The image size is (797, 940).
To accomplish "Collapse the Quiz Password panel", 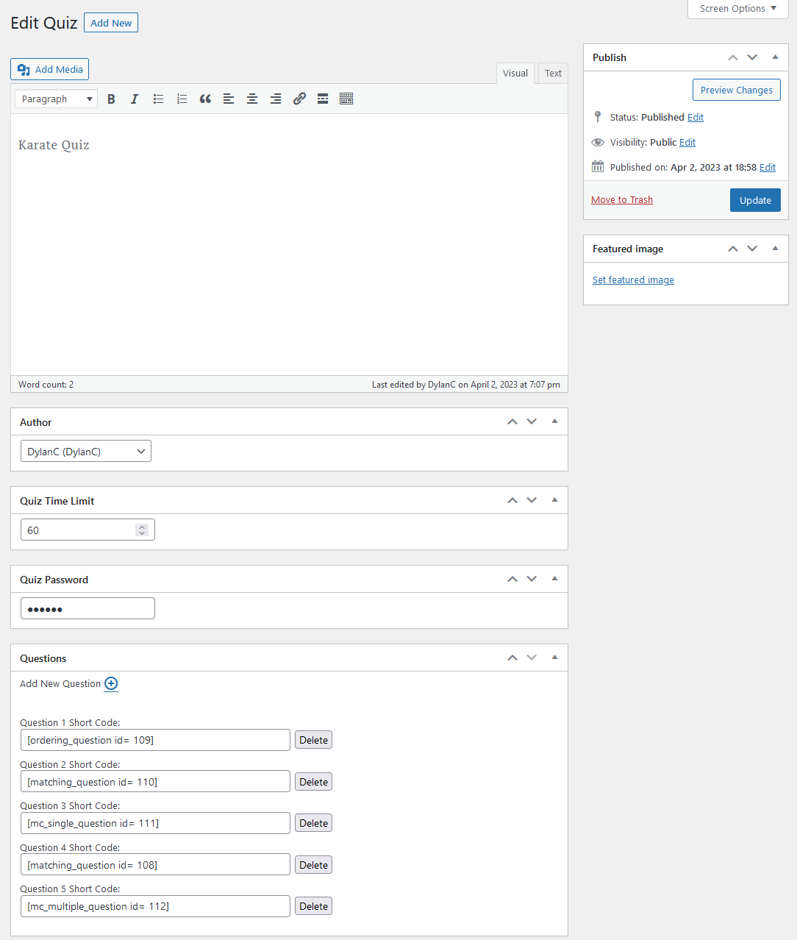I will pyautogui.click(x=554, y=579).
